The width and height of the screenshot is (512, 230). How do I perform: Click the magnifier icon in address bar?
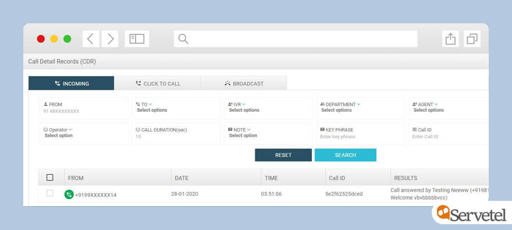(183, 39)
